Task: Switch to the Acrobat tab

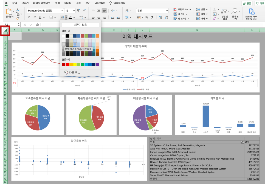Action: 100,3
